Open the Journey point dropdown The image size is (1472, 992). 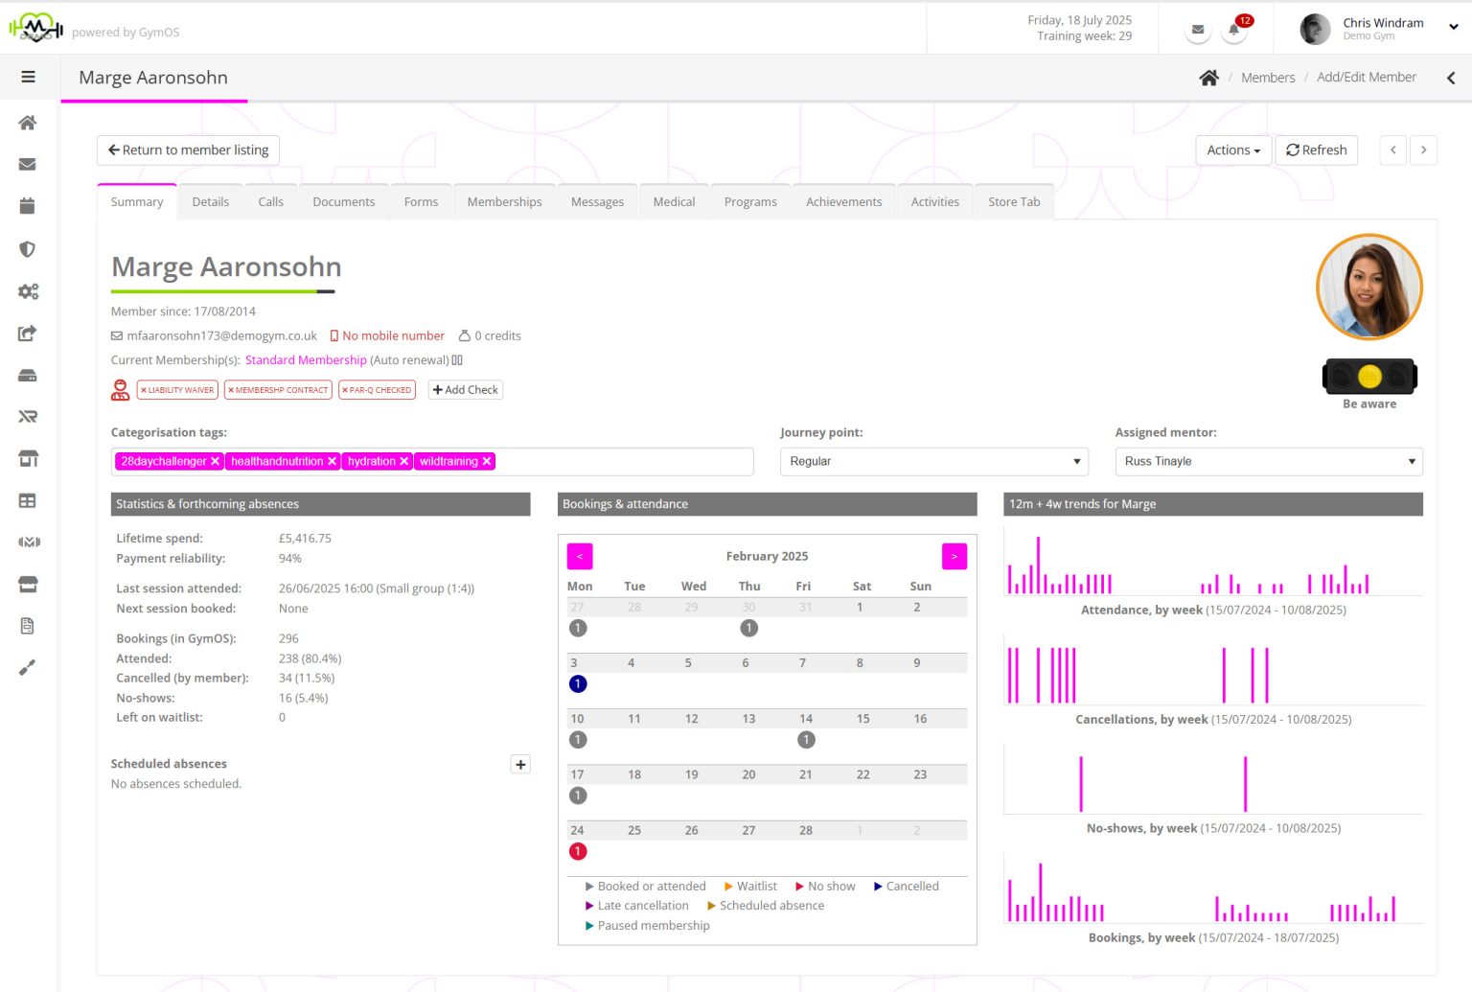933,462
